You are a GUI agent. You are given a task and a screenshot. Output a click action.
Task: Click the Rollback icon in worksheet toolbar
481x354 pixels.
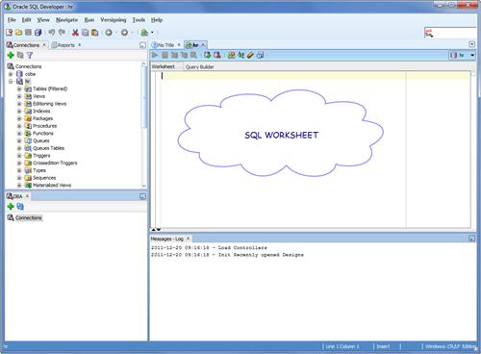tap(217, 55)
